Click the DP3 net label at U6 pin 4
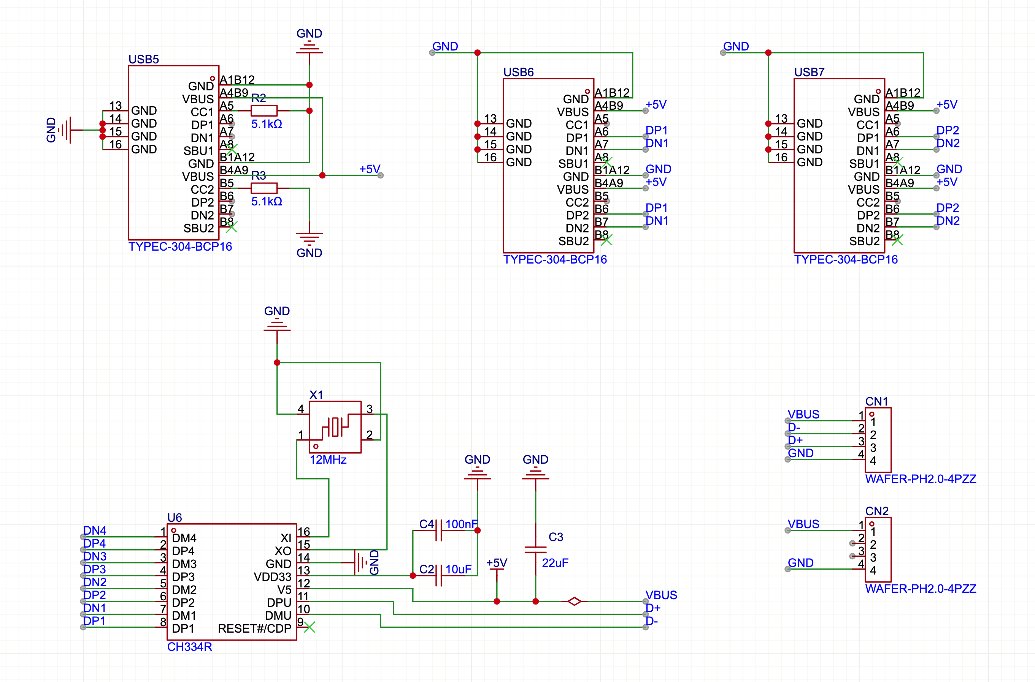Image resolution: width=1035 pixels, height=682 pixels. [x=94, y=569]
